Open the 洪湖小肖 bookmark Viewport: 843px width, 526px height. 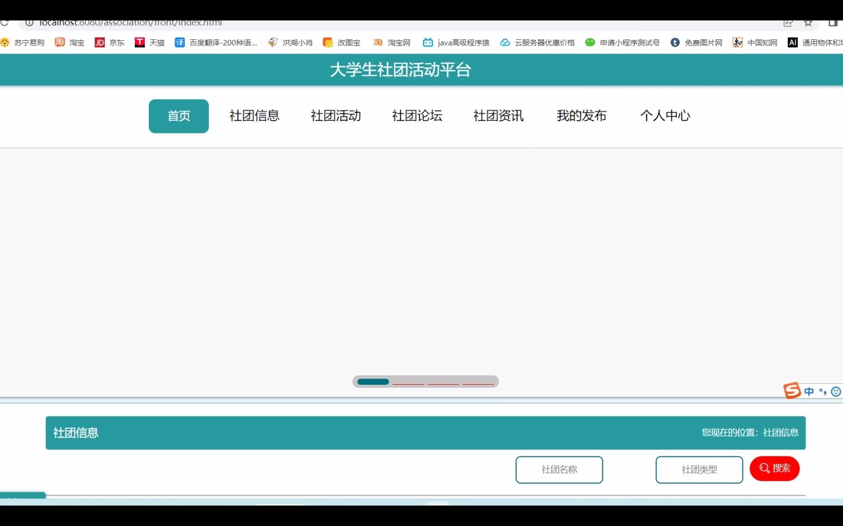click(x=290, y=43)
